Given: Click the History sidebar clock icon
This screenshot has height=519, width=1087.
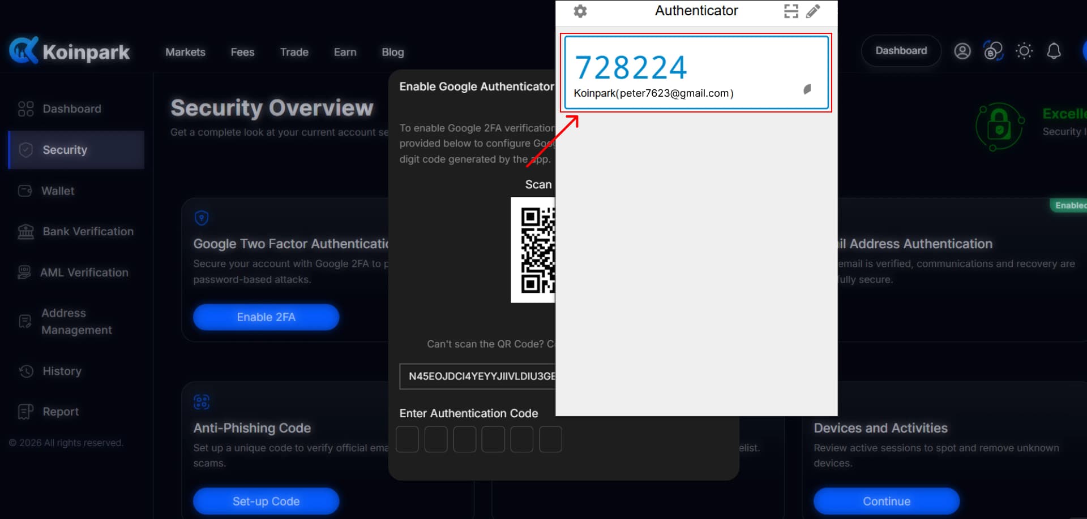Looking at the screenshot, I should tap(26, 371).
